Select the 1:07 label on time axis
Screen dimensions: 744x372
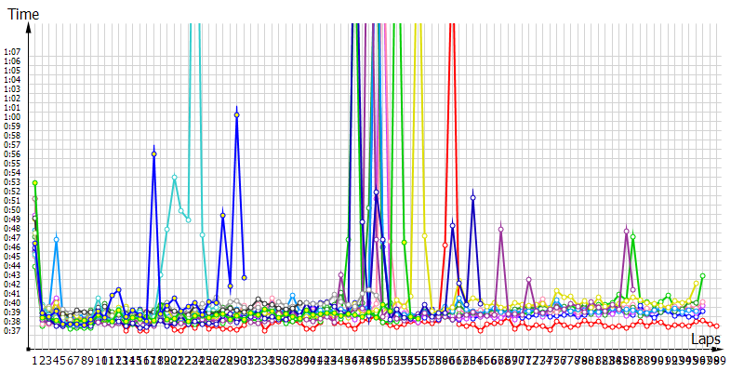click(x=14, y=52)
